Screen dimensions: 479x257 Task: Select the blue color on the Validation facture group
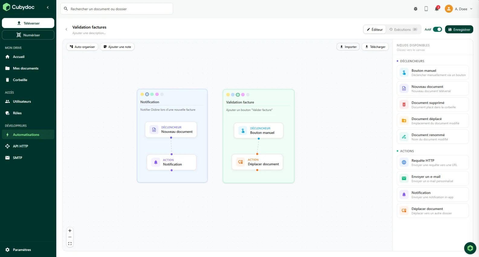233,95
